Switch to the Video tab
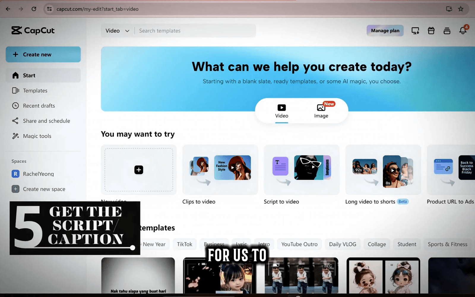The image size is (475, 297). coord(281,111)
